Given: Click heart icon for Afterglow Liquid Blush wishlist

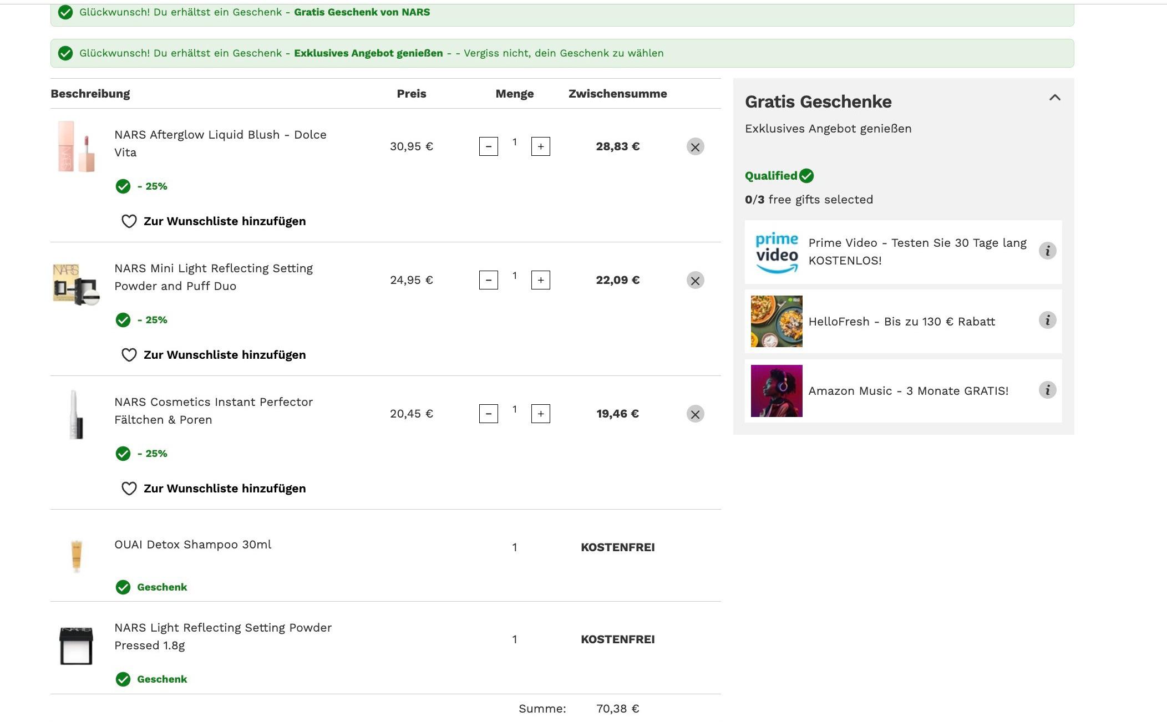Looking at the screenshot, I should click(x=129, y=221).
